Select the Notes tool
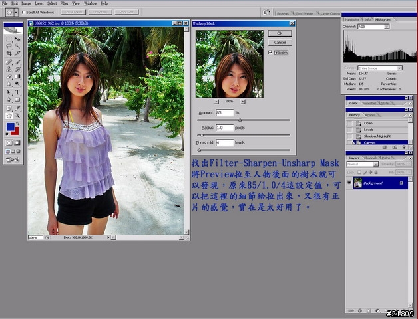 (x=9, y=108)
